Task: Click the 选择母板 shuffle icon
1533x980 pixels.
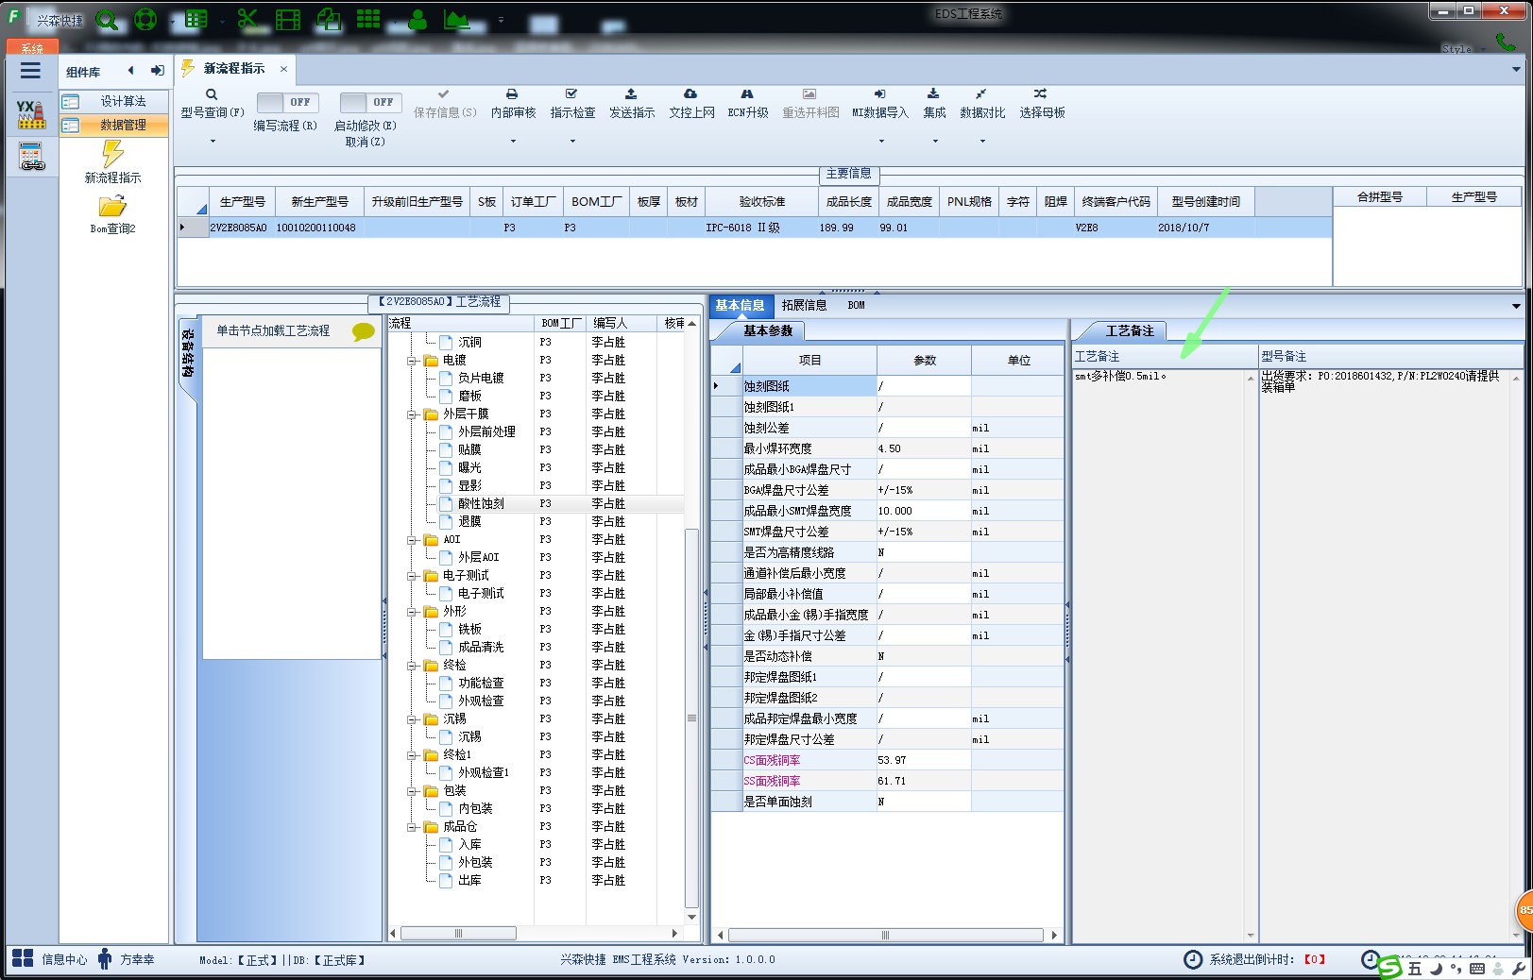Action: 1040,93
